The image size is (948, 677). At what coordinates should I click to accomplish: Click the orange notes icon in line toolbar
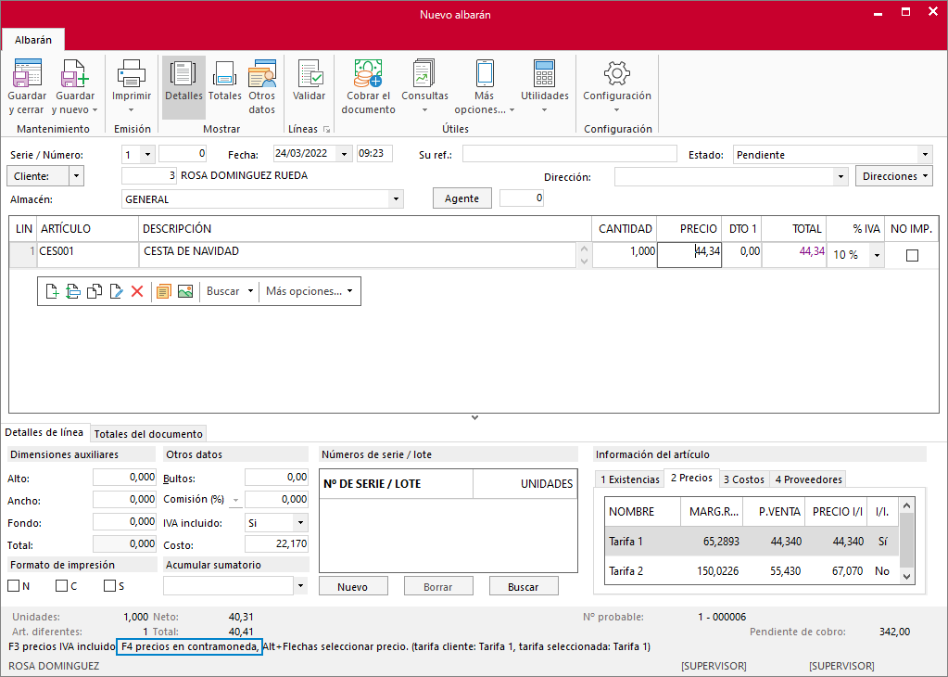coord(163,291)
